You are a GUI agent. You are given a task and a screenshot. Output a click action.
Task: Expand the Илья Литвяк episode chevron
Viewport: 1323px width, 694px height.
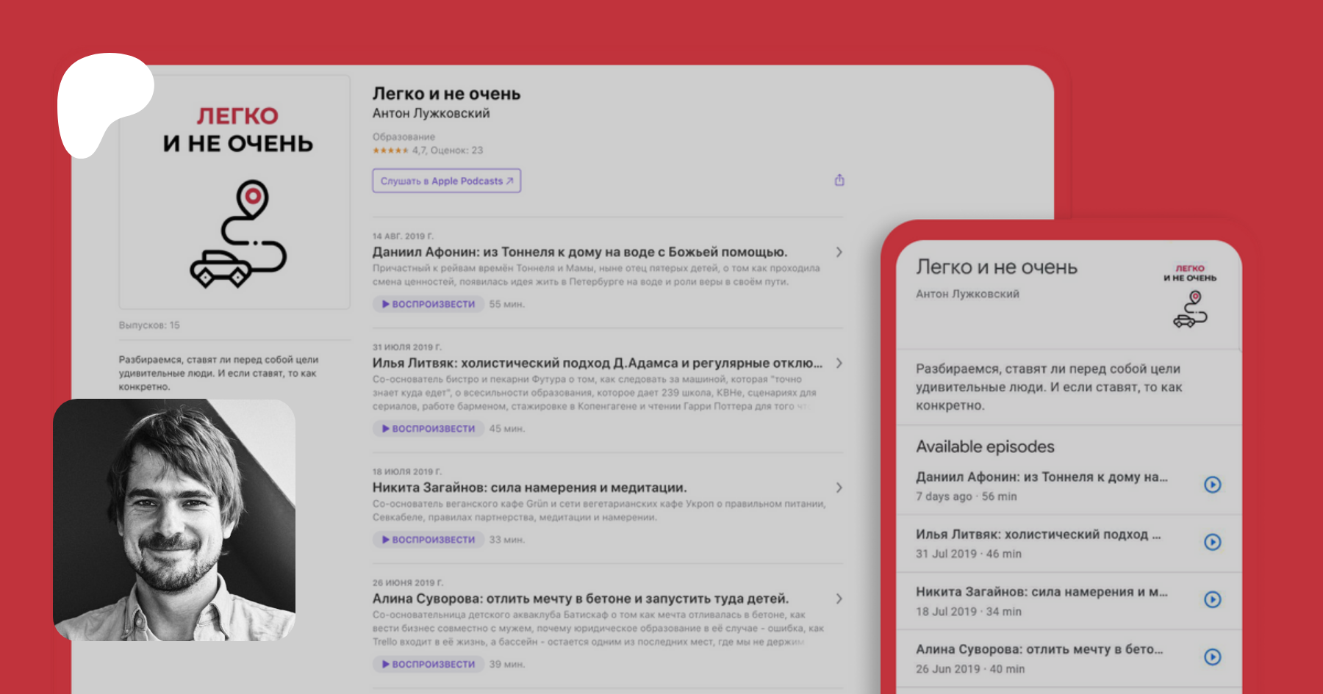[839, 364]
